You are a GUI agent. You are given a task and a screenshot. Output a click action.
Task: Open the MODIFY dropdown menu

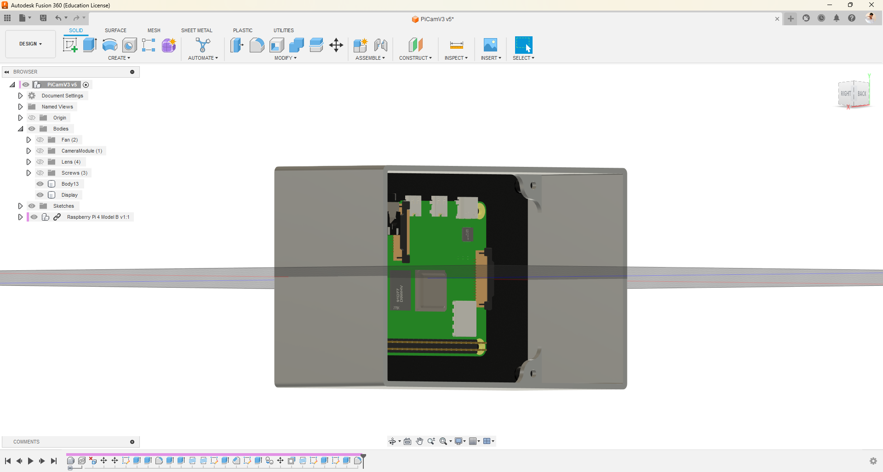[x=286, y=58]
